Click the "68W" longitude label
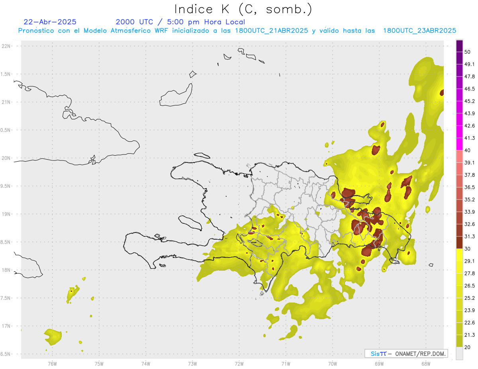478x369 pixels. 425,363
